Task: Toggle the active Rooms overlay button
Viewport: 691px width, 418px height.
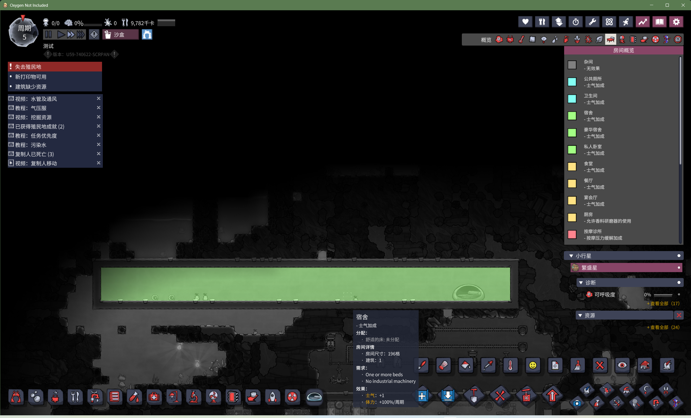Action: coord(611,39)
